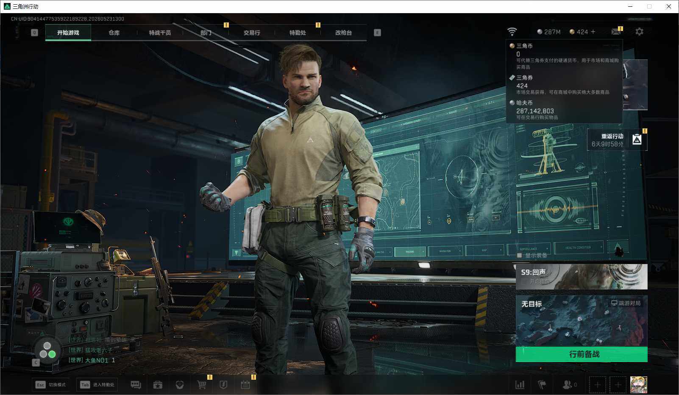Click the first empty squad slot plus

pos(597,385)
